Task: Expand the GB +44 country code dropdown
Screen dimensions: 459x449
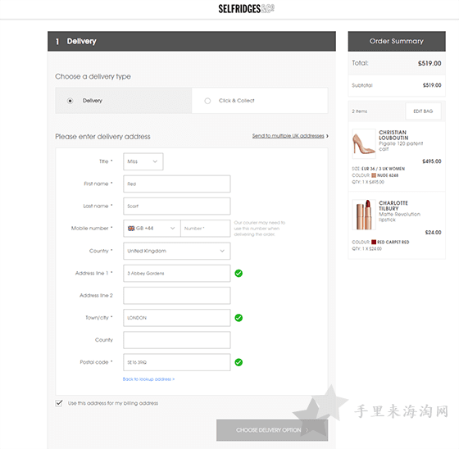Action: [152, 229]
